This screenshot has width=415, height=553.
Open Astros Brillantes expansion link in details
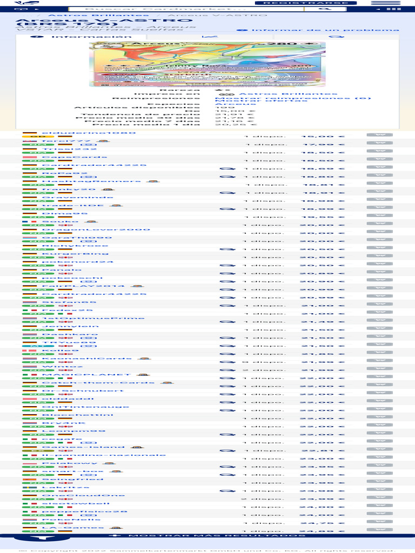click(x=289, y=94)
